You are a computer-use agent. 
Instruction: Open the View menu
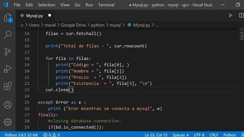point(65,5)
